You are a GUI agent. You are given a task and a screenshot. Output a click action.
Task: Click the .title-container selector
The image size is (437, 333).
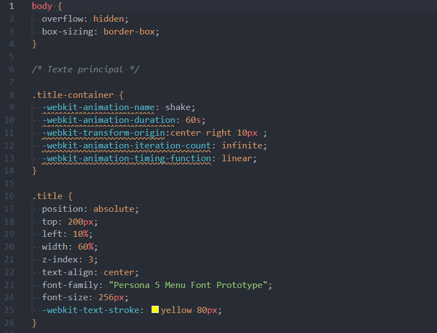73,95
